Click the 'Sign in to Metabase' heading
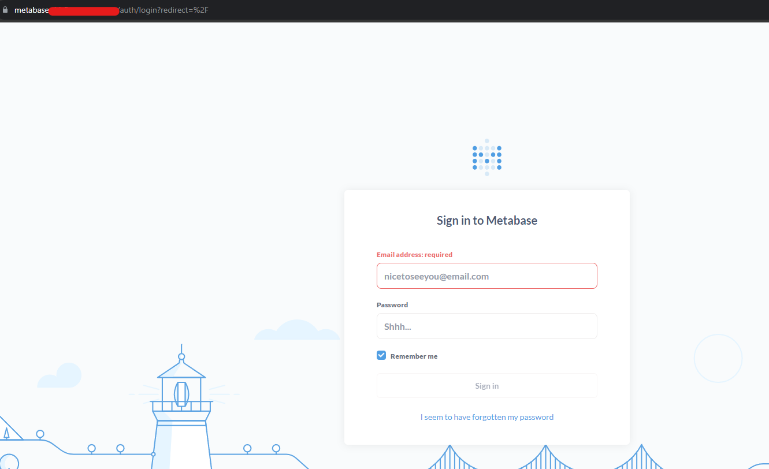 pos(486,221)
